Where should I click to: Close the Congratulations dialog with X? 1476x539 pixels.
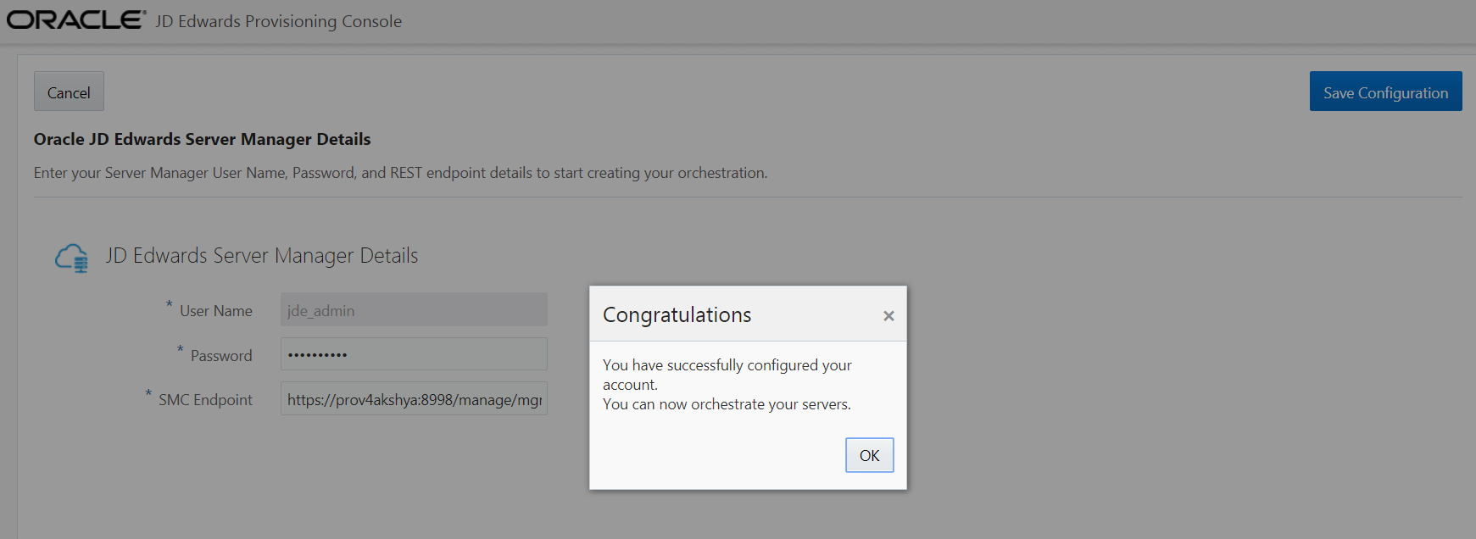coord(888,316)
